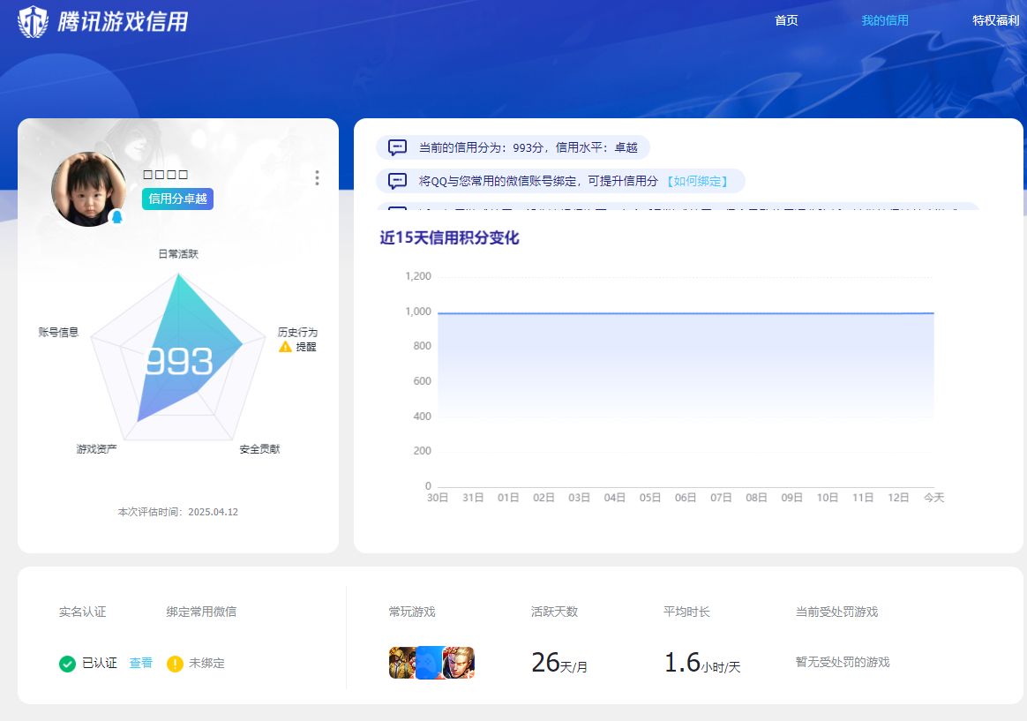1027x721 pixels.
Task: Click the 本次评估时间 2025.04.12 text
Action: (177, 512)
